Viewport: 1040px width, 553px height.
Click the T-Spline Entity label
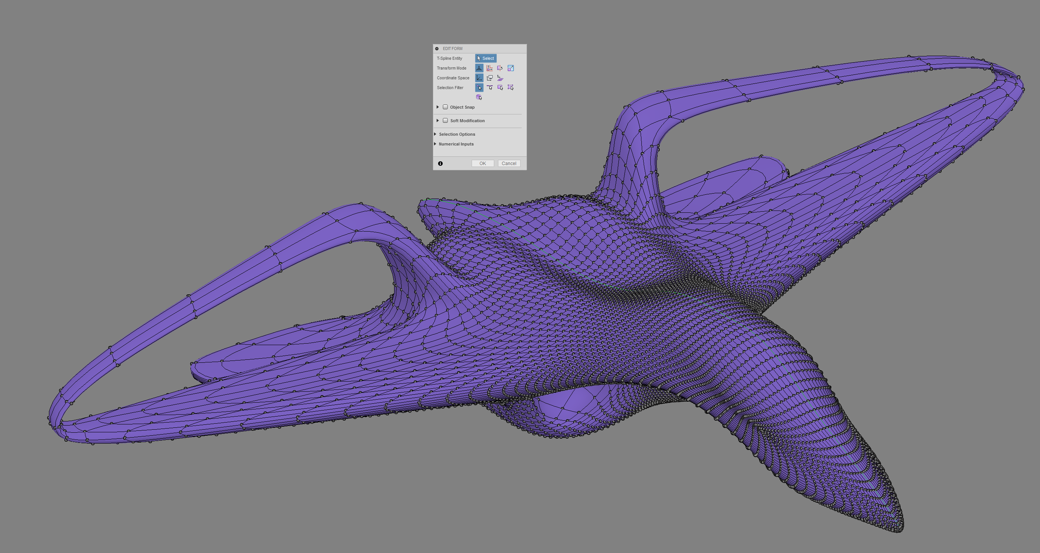[x=449, y=59]
